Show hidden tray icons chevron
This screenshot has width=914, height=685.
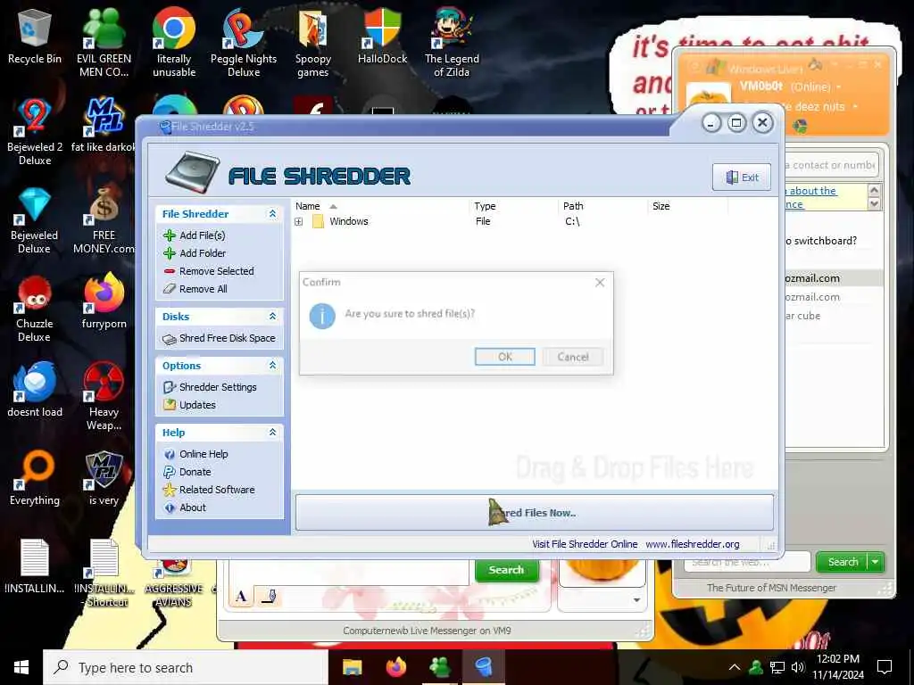click(x=735, y=667)
